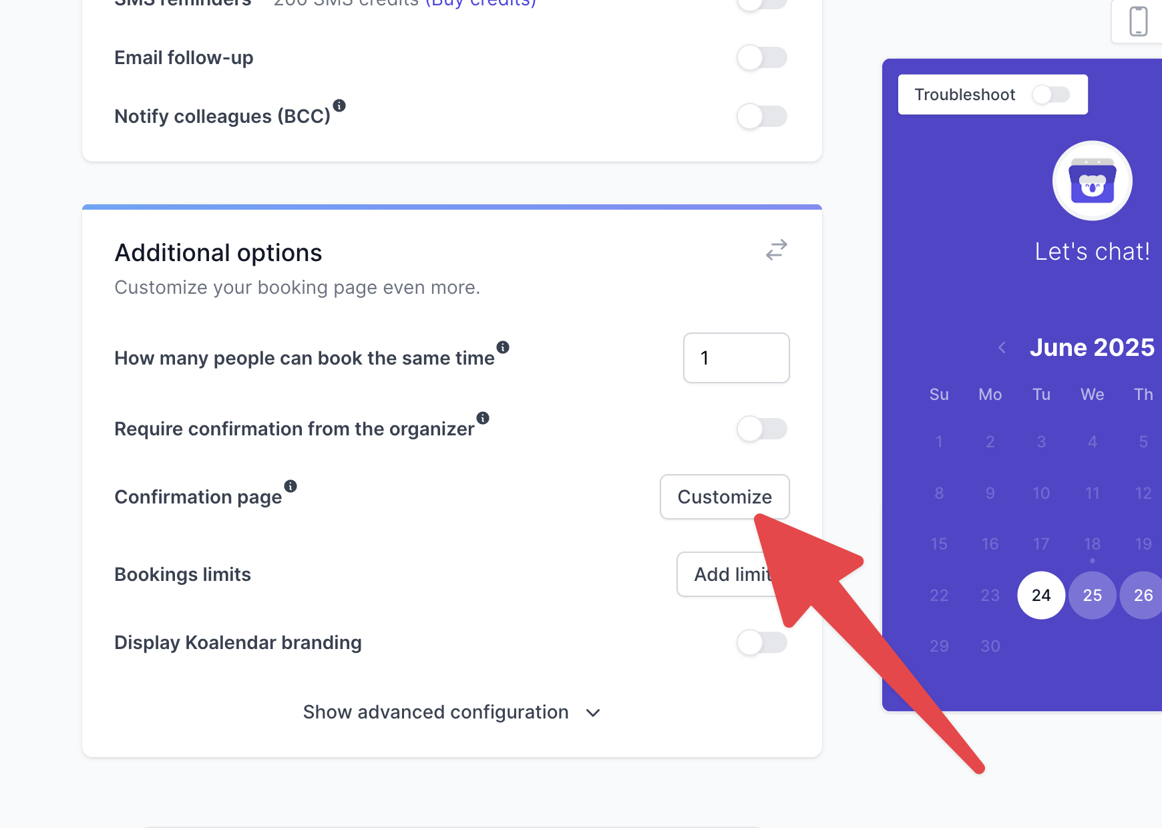Enable the Email follow-up toggle
The width and height of the screenshot is (1162, 828).
point(762,57)
